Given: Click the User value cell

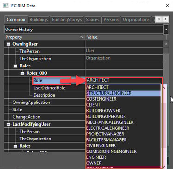Looking at the screenshot, I should 124,51.
